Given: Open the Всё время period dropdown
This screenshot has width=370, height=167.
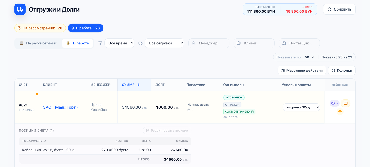Looking at the screenshot, I should (x=119, y=43).
